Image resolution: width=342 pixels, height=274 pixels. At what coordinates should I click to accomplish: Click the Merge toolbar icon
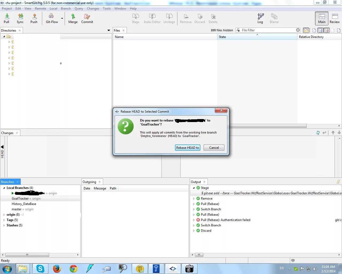(x=73, y=18)
